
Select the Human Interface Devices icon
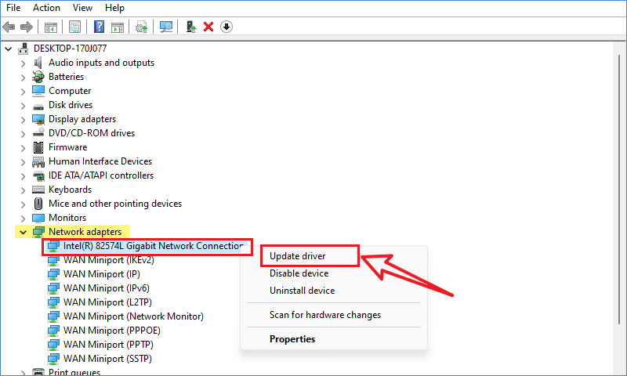pos(38,162)
